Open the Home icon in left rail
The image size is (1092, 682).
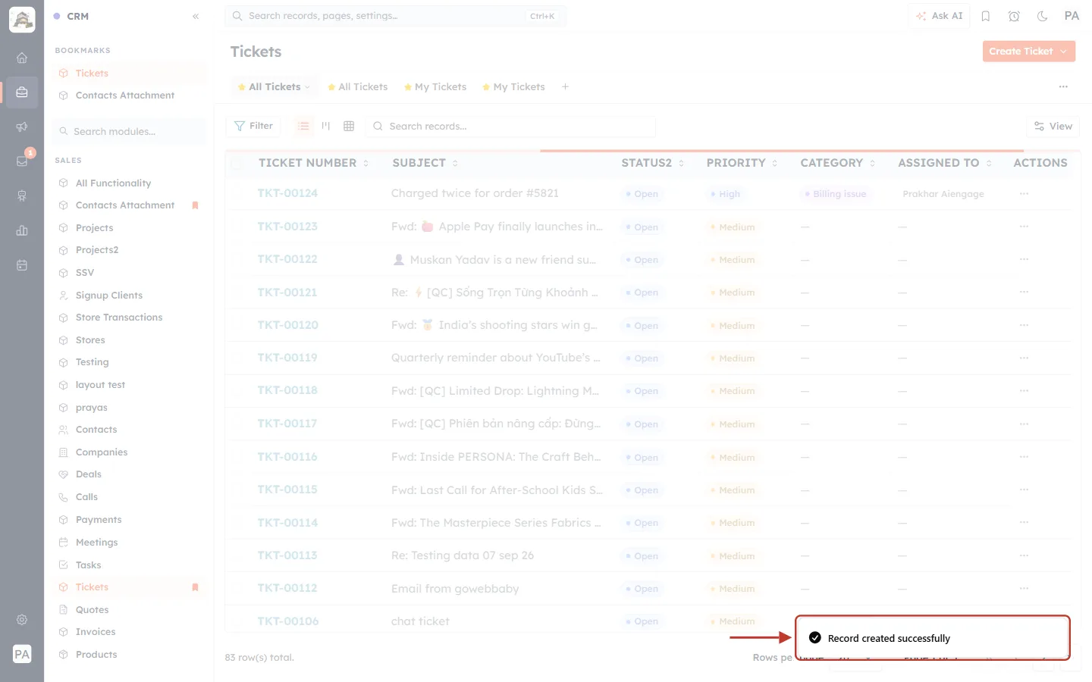[22, 58]
